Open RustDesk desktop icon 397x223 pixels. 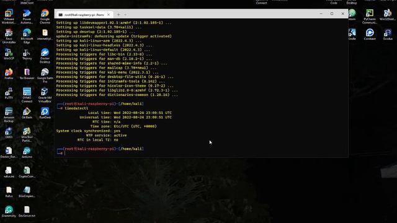pos(45,113)
